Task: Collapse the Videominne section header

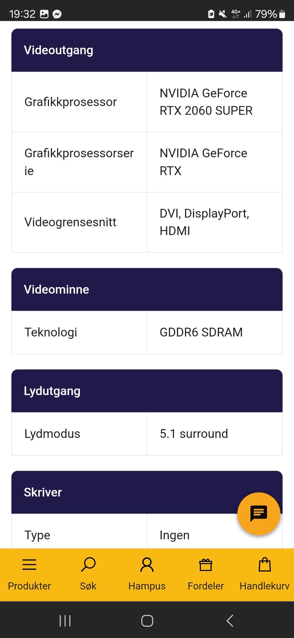Action: pyautogui.click(x=147, y=289)
